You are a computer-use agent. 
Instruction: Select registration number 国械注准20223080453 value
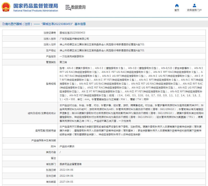72,33
